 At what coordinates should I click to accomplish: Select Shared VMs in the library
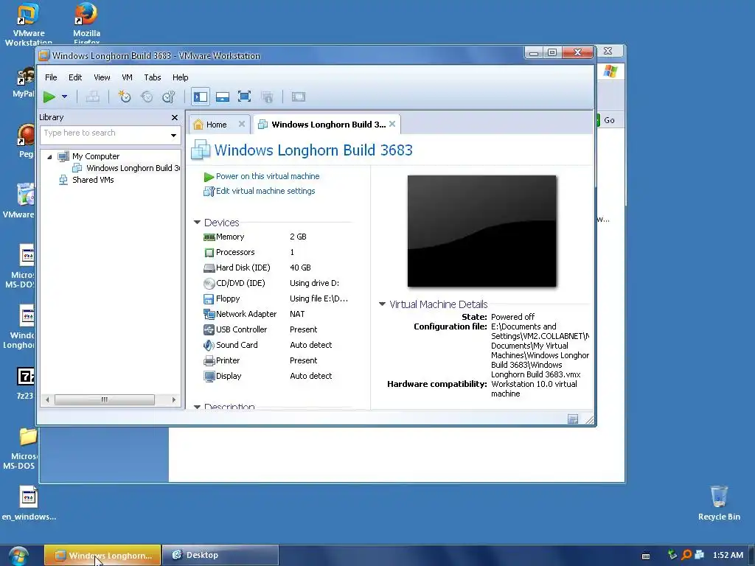point(93,180)
